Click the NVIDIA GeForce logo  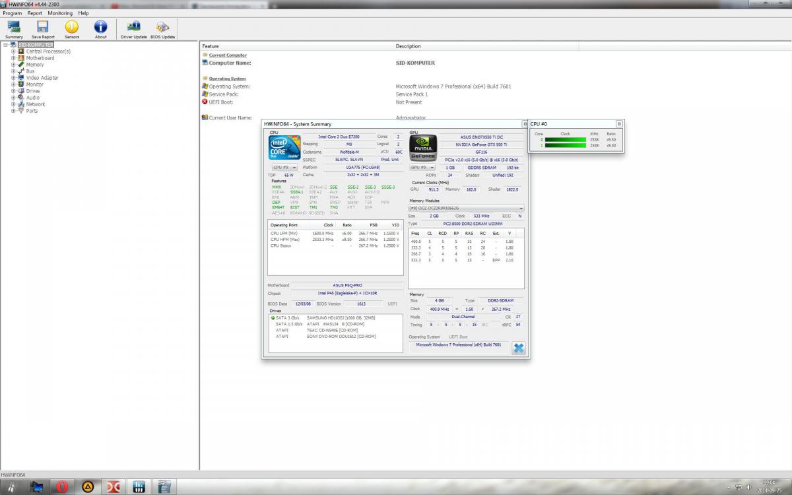tap(422, 147)
